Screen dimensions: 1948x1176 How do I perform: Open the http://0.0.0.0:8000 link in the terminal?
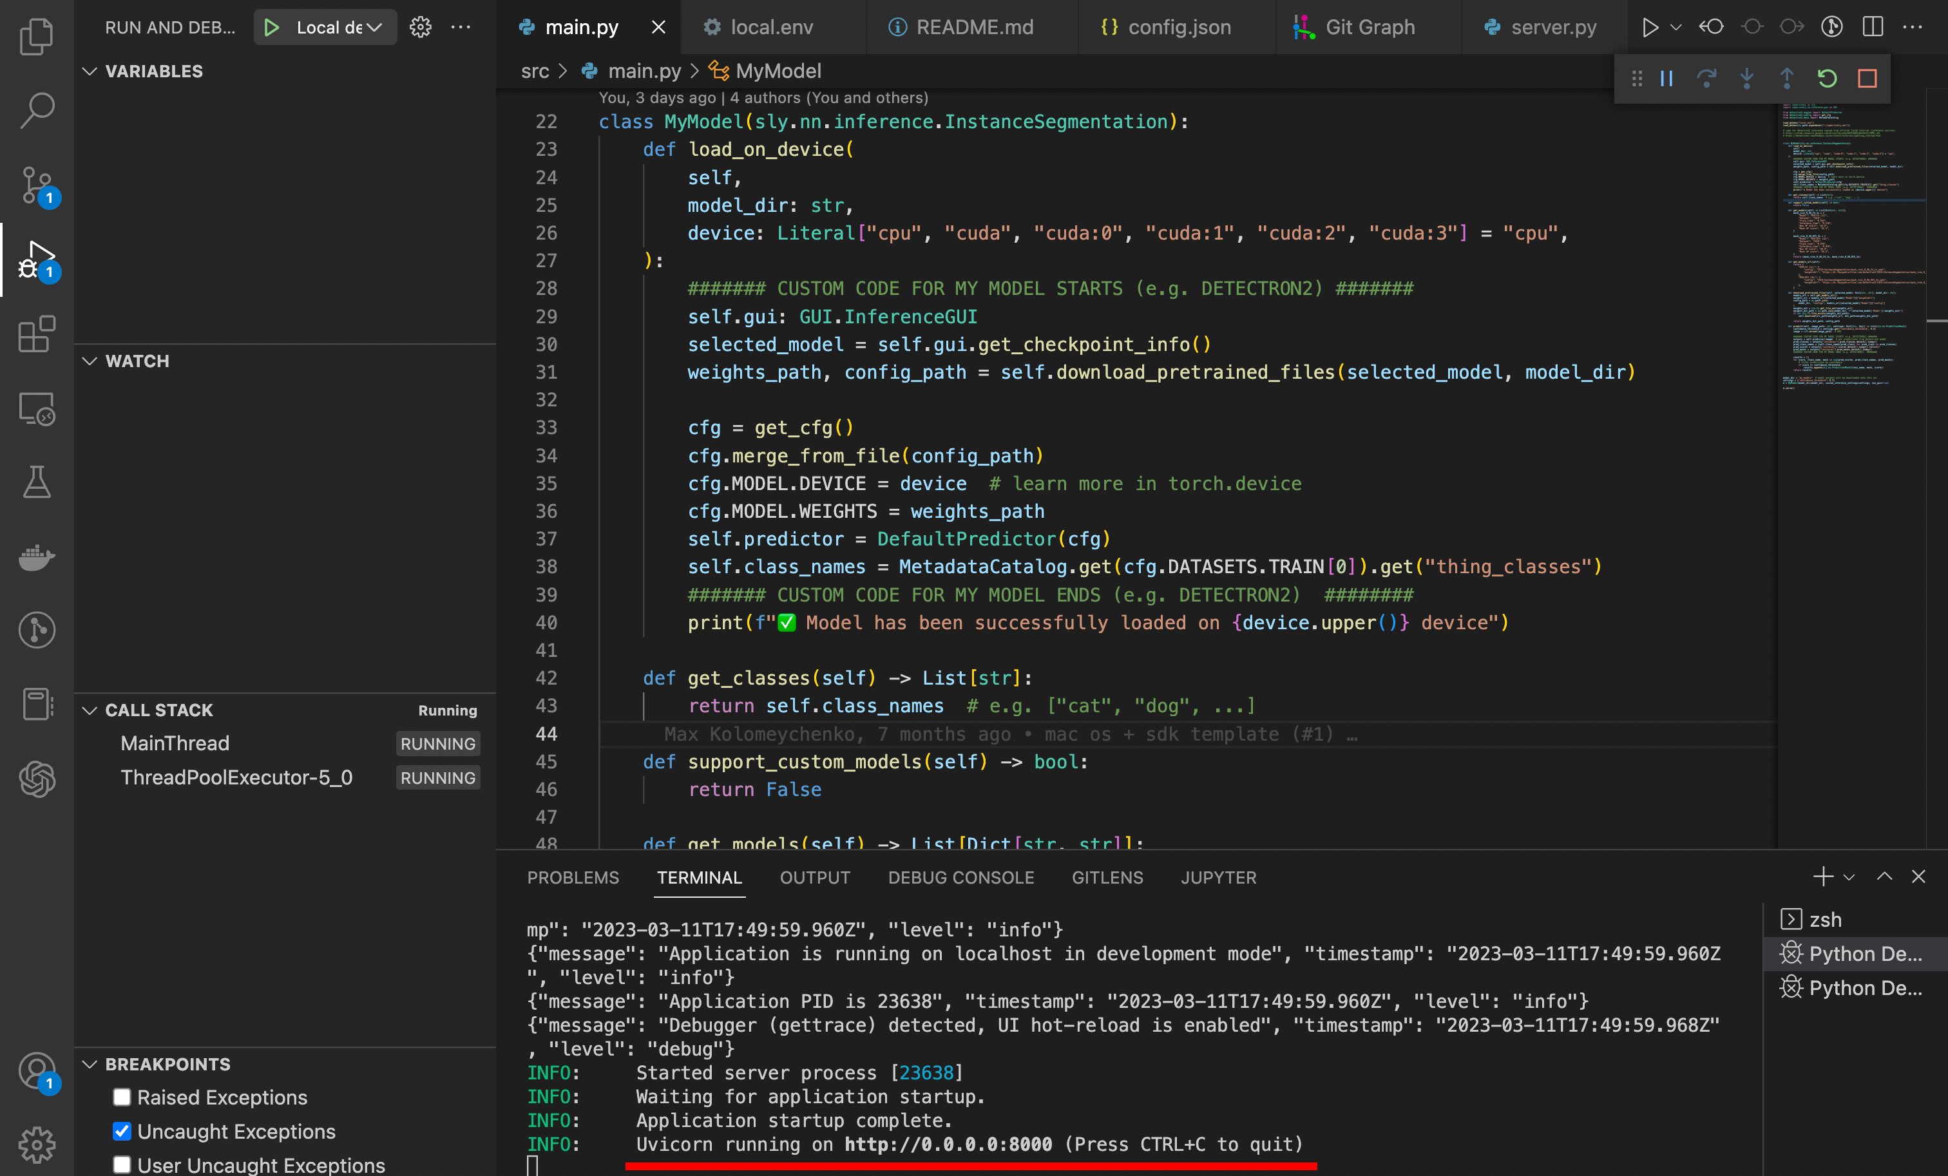tap(948, 1144)
